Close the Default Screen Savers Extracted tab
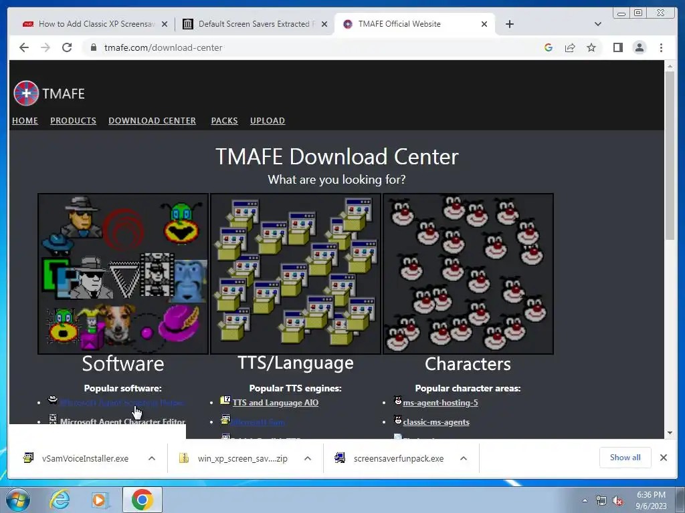Viewport: 685px width, 513px height. pyautogui.click(x=324, y=24)
